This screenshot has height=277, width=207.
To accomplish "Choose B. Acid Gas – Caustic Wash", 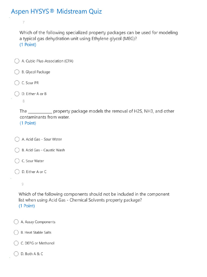I will point(17,150).
